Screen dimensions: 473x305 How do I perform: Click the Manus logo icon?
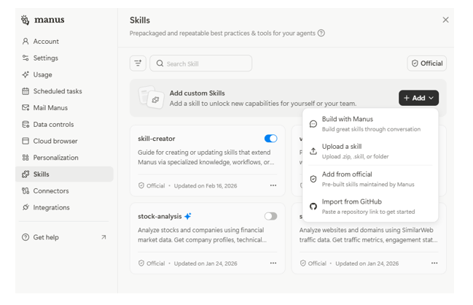pyautogui.click(x=26, y=20)
